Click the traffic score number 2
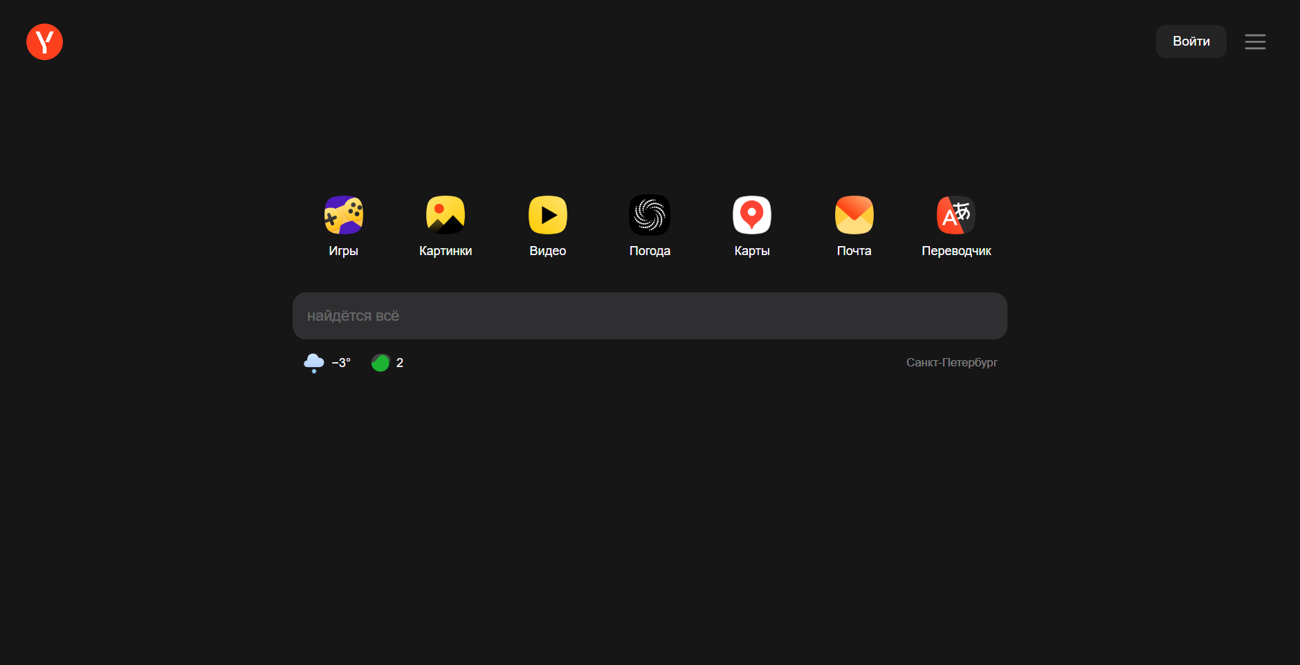 click(400, 363)
